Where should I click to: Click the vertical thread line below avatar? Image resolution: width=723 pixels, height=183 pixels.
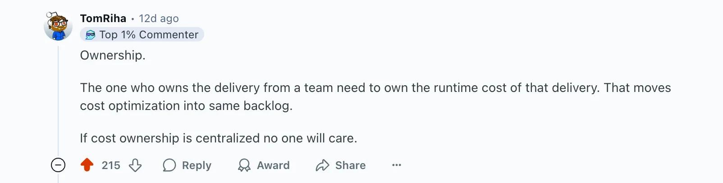point(58,99)
